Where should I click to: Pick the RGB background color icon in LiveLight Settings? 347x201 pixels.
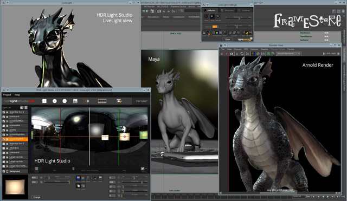pyautogui.click(x=217, y=33)
